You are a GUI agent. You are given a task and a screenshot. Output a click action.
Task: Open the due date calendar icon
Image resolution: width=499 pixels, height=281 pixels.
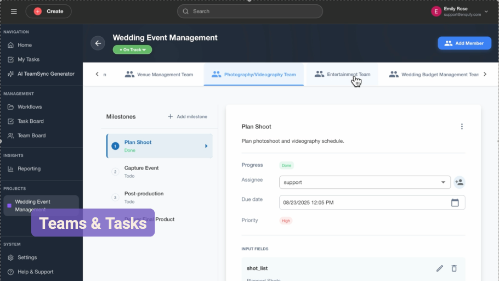(455, 203)
